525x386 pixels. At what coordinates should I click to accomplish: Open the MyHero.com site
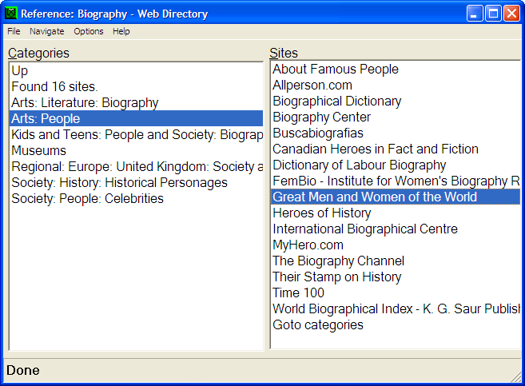(x=308, y=245)
